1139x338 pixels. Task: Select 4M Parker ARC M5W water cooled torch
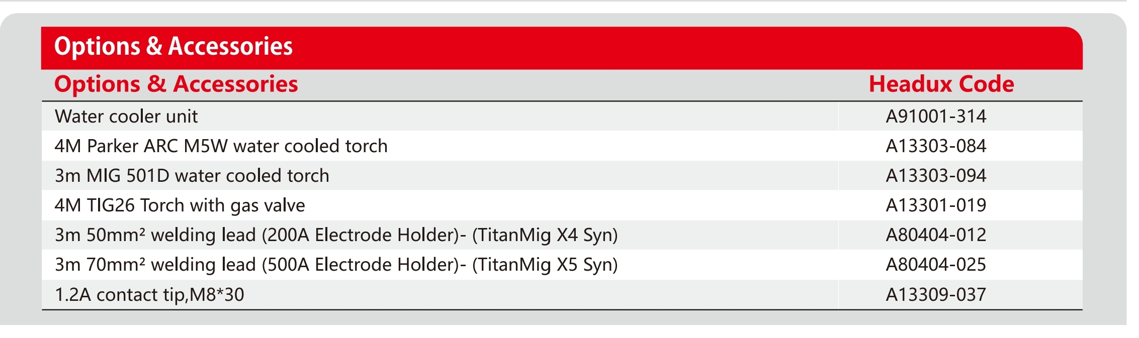coord(221,146)
